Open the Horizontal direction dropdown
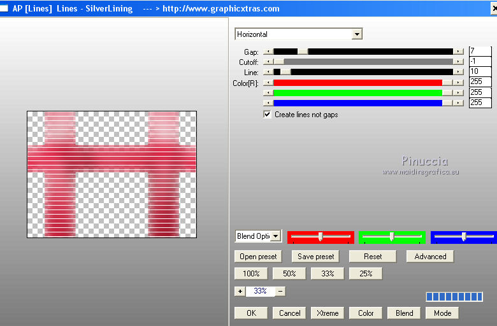 click(357, 34)
